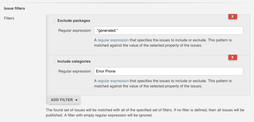Open the ADD FILTER dropdown button
The image size is (254, 122).
coord(62,100)
